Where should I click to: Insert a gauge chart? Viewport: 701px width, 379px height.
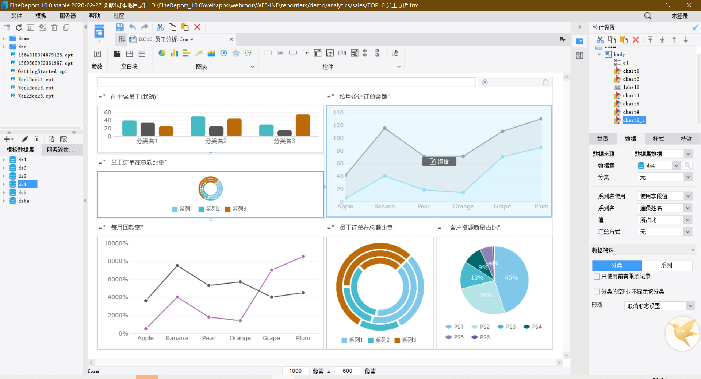click(224, 53)
